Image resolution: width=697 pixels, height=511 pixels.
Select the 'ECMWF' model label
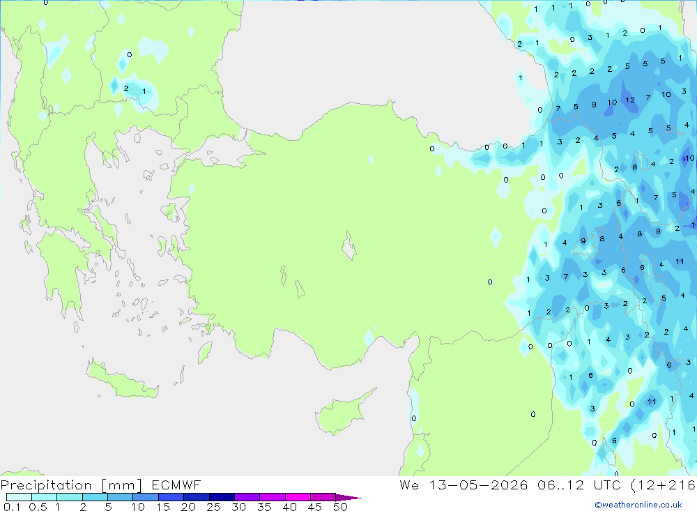coord(176,485)
